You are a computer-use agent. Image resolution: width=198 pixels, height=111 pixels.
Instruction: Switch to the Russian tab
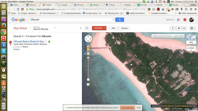click(x=176, y=5)
